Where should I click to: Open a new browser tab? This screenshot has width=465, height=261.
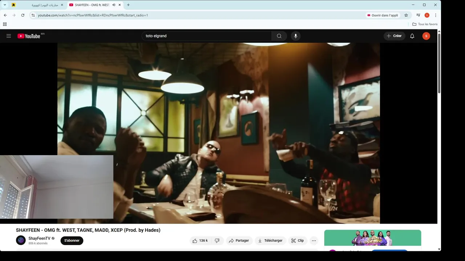pos(128,5)
